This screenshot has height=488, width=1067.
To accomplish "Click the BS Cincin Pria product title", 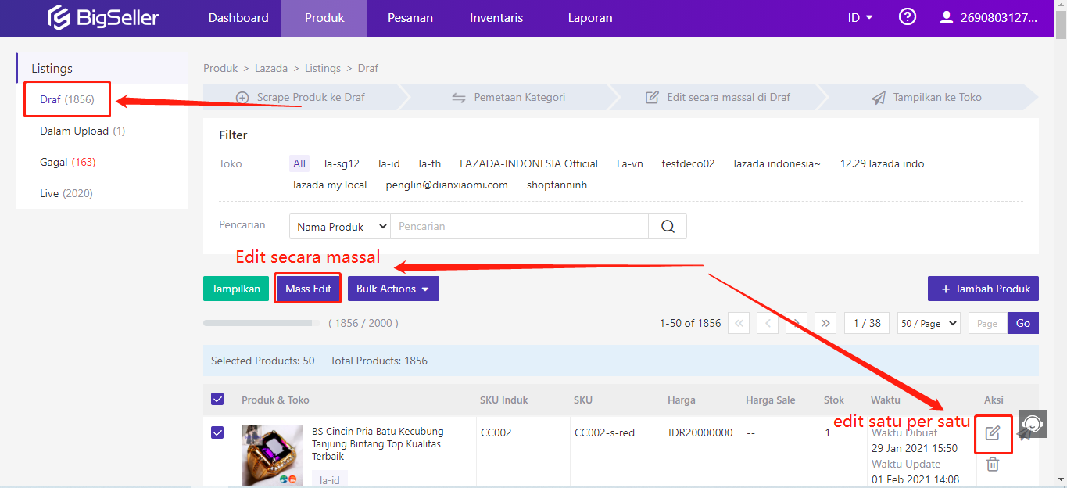I will click(378, 443).
